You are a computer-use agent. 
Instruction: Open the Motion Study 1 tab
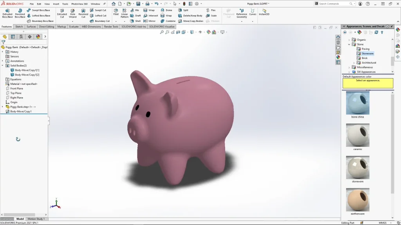tap(36, 219)
